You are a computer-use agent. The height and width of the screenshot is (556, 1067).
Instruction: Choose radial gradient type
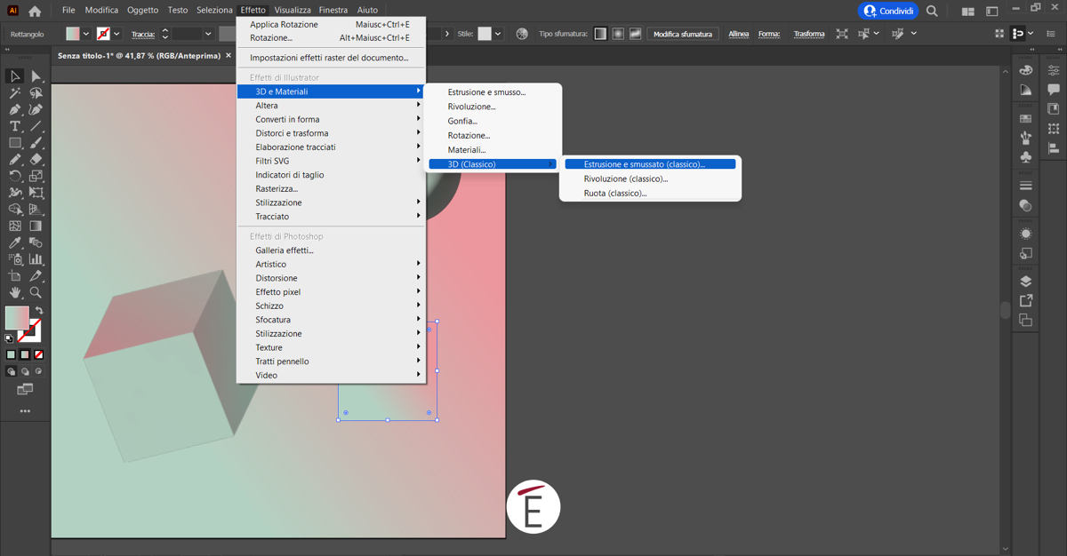point(618,34)
